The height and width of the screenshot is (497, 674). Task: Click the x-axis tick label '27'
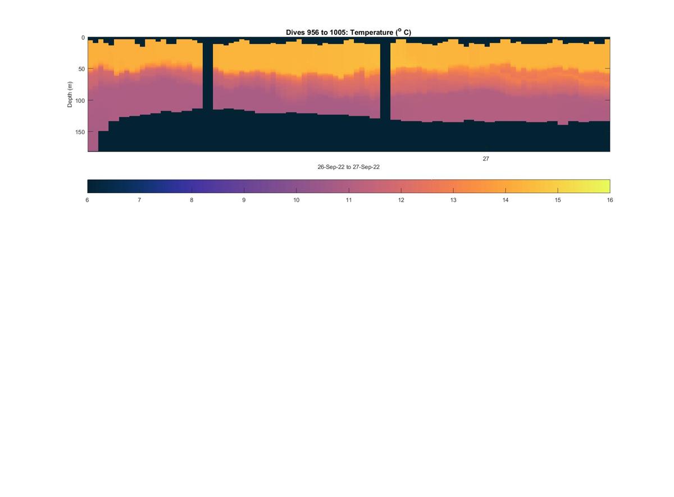click(486, 159)
